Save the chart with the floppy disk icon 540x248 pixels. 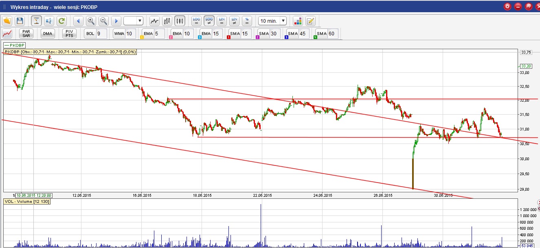(x=20, y=21)
